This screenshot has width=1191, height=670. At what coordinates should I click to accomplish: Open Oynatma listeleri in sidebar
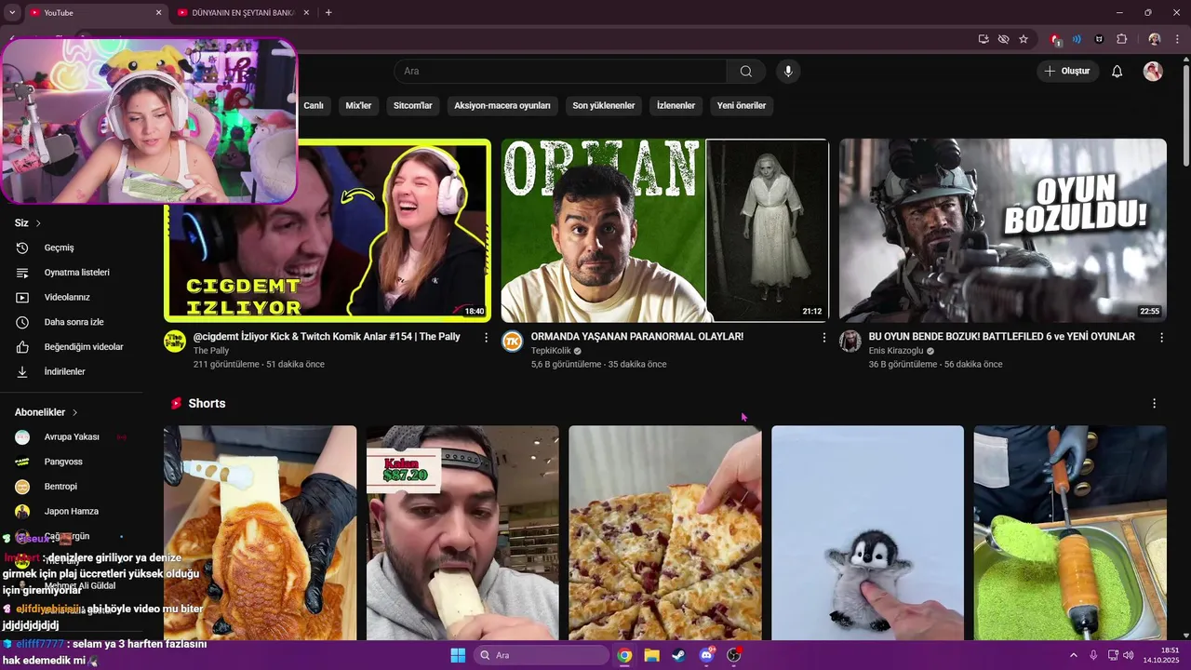(74, 273)
